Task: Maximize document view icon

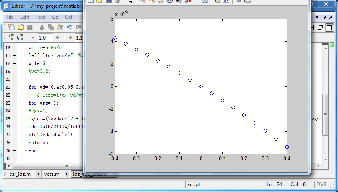Action: [x=329, y=27]
